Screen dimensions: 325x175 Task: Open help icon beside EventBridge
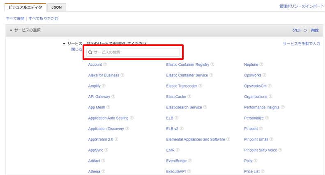[190, 161]
